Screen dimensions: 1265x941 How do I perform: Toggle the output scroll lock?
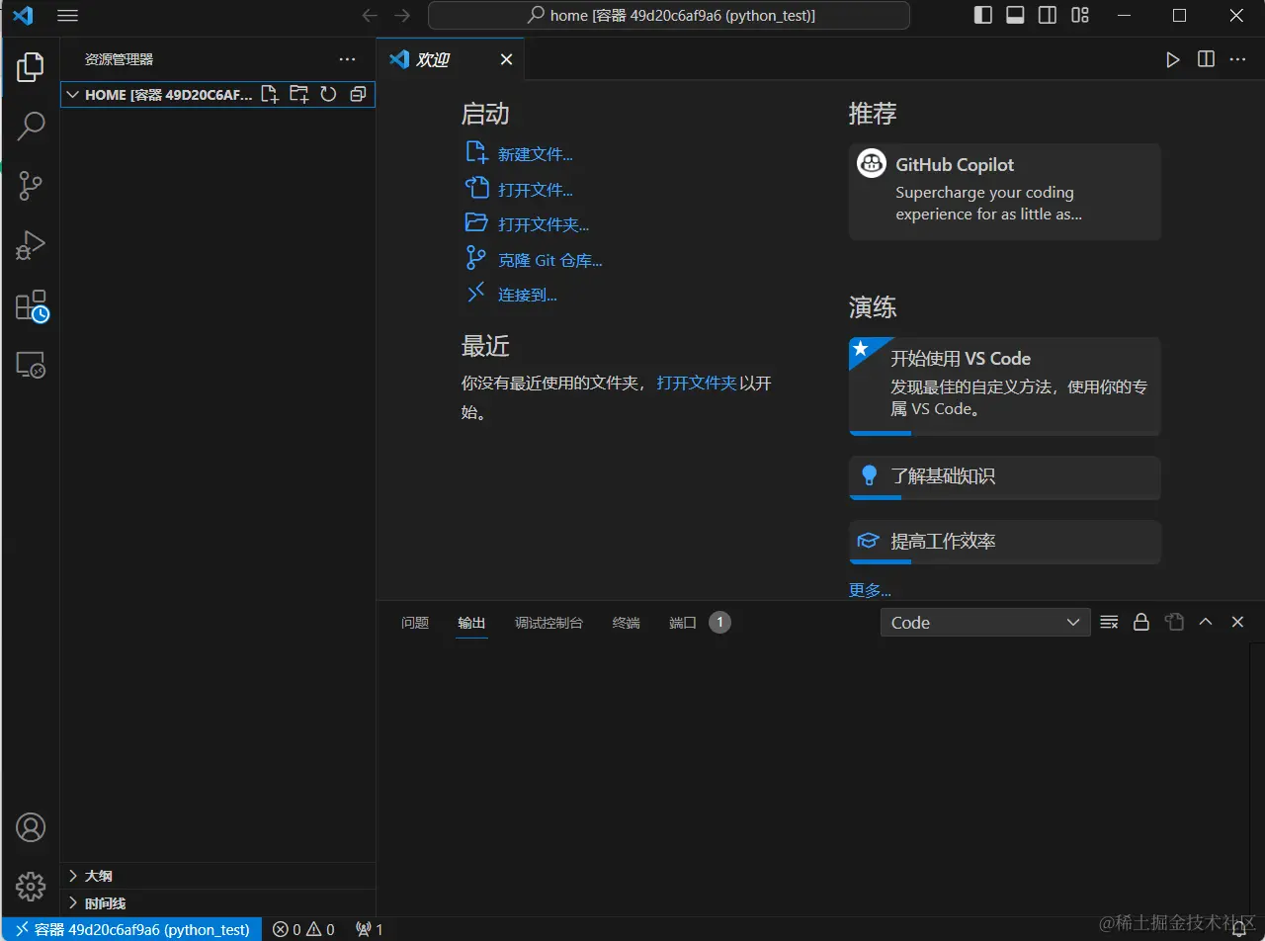1141,623
